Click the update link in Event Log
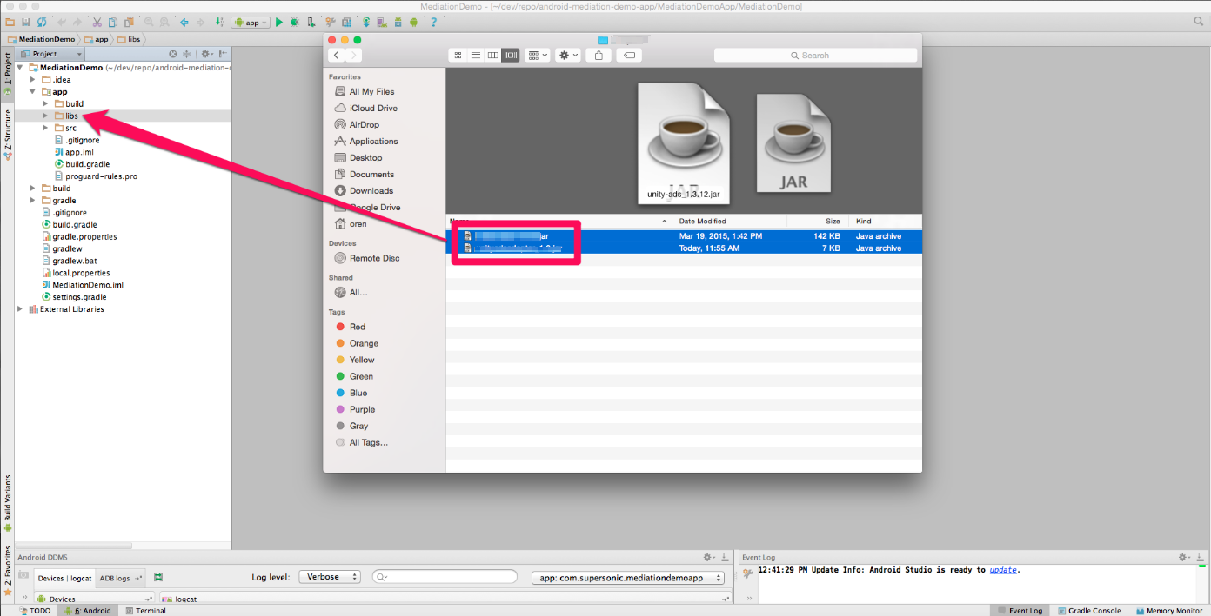This screenshot has width=1211, height=616. [x=1003, y=570]
